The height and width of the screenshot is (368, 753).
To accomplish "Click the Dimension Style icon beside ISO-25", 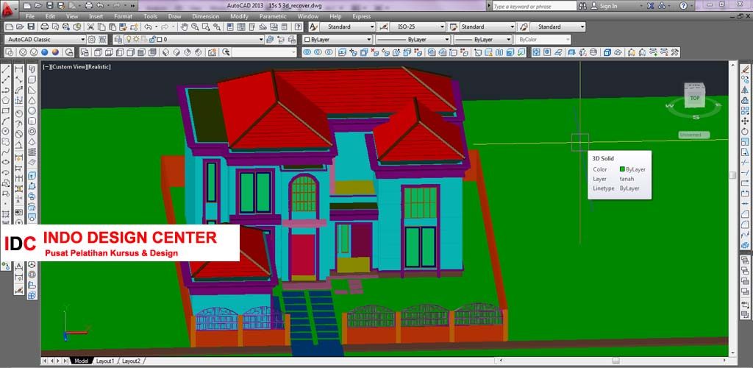I will point(384,27).
